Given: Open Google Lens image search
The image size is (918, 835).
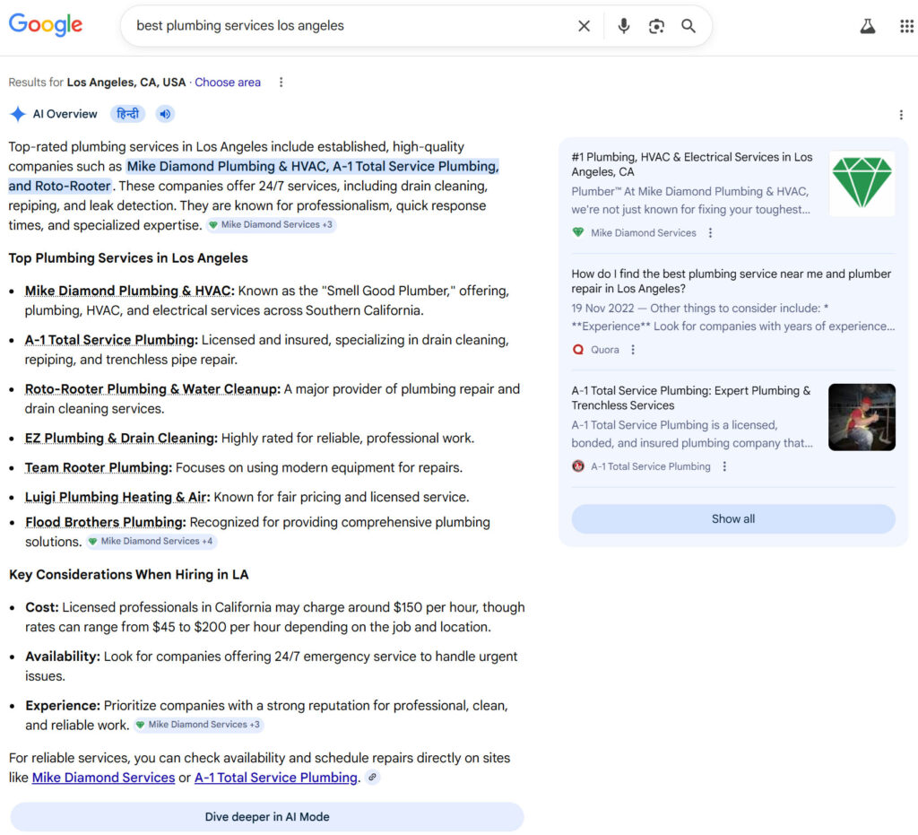Looking at the screenshot, I should pyautogui.click(x=656, y=26).
